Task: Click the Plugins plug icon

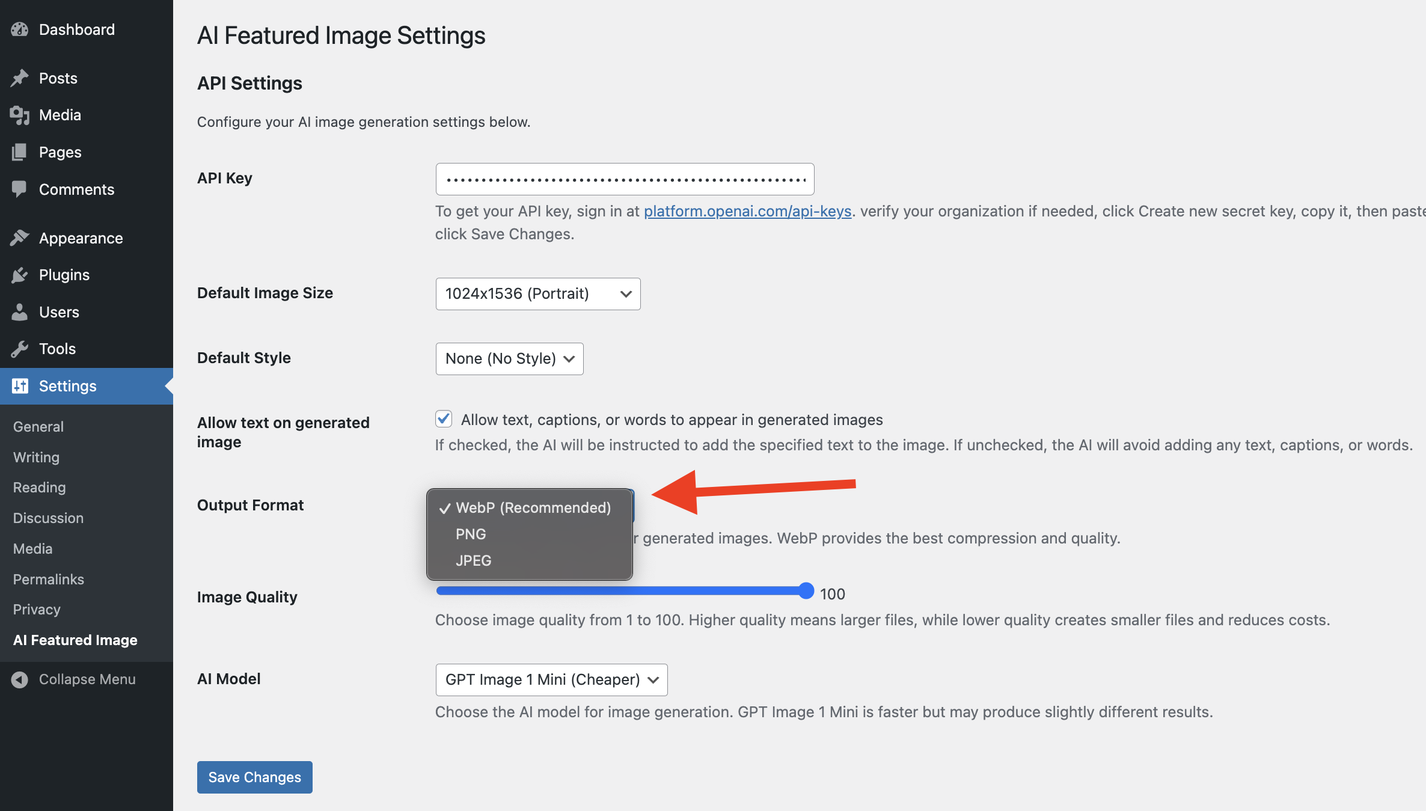Action: (20, 275)
